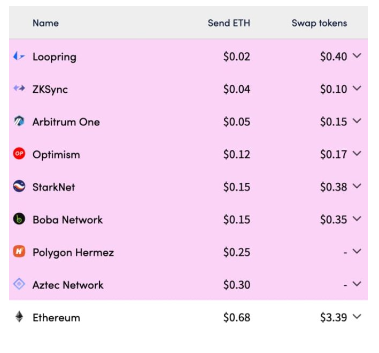Select the StarkNet network name
Screen dimensions: 379x353
click(53, 187)
